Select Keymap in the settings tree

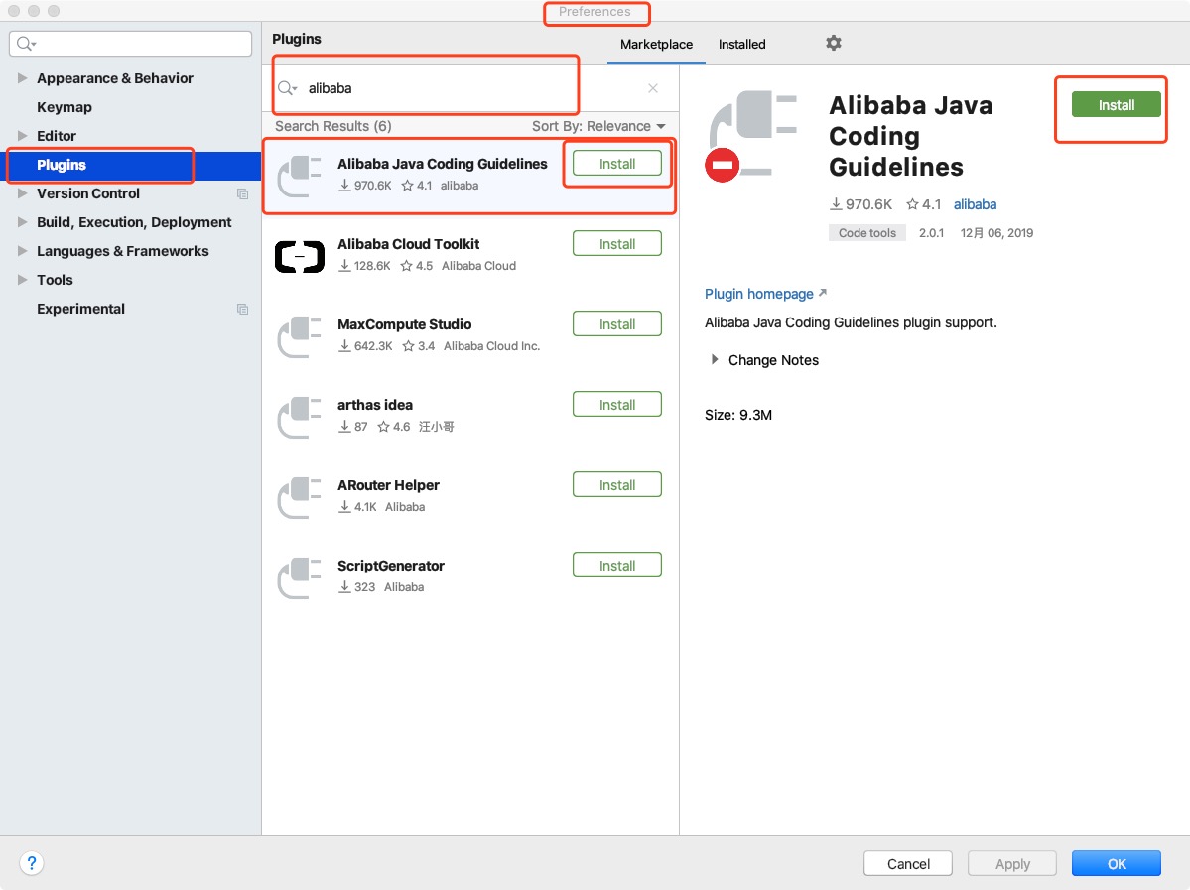click(65, 107)
